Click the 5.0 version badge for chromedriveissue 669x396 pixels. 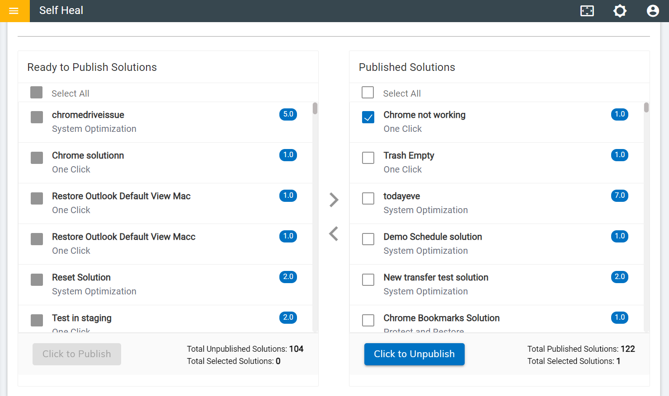coord(288,114)
